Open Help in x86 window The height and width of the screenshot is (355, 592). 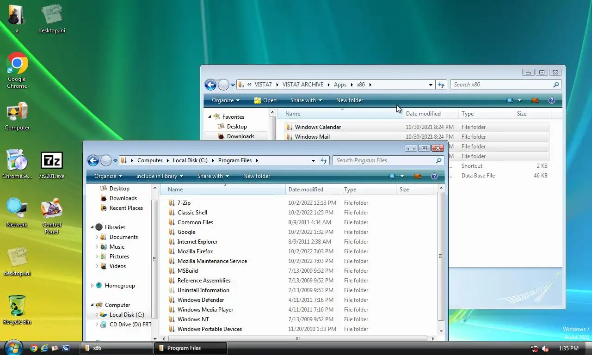[x=551, y=100]
